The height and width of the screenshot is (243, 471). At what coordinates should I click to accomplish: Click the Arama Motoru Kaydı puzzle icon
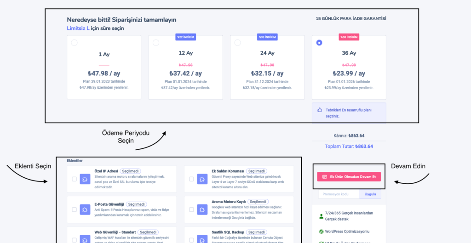tap(202, 209)
